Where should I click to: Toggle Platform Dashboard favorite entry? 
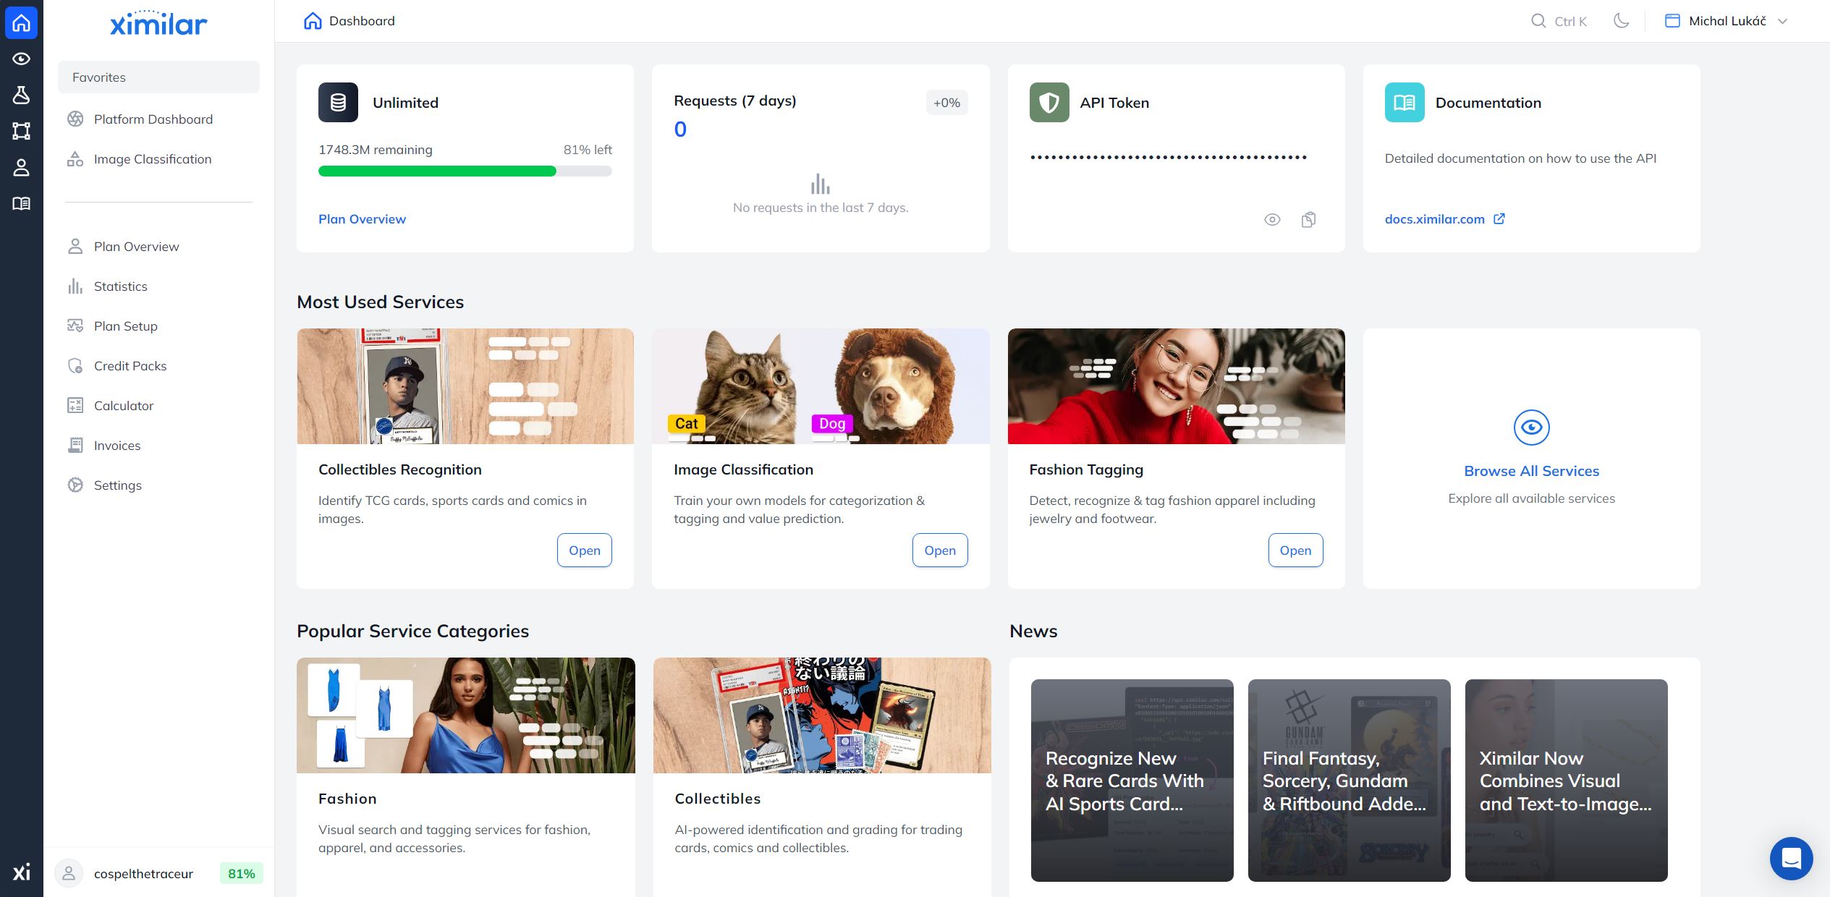point(153,119)
